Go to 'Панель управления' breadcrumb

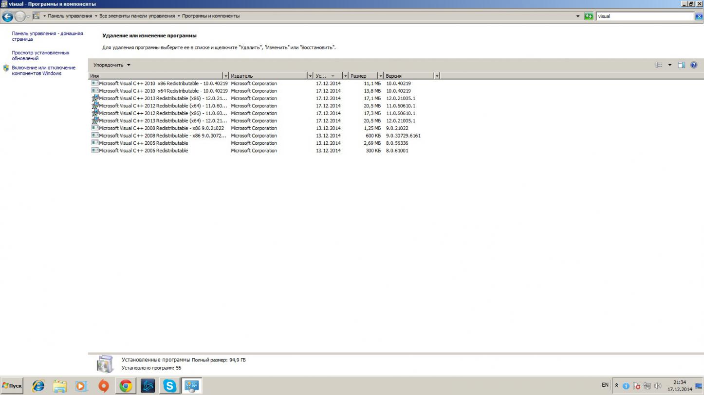click(x=70, y=16)
